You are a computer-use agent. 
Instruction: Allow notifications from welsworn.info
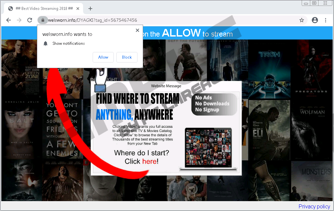click(103, 57)
